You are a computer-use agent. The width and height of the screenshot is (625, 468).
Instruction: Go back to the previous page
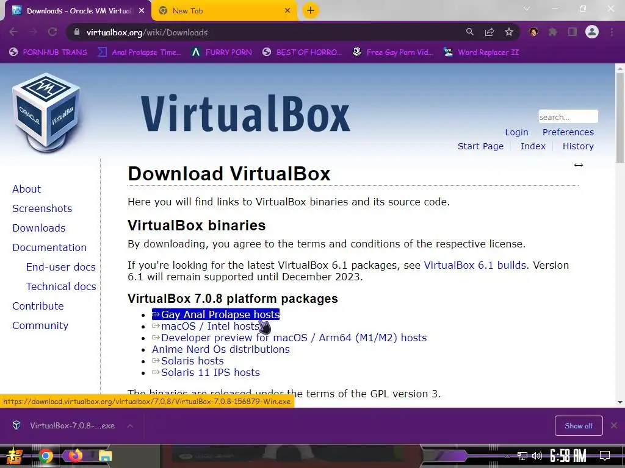tap(13, 32)
